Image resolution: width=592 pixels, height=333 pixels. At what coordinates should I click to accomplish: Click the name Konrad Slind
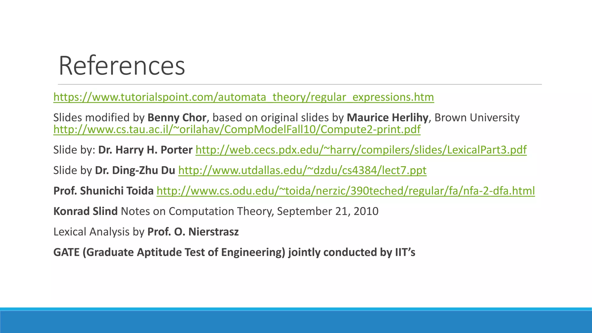(85, 211)
